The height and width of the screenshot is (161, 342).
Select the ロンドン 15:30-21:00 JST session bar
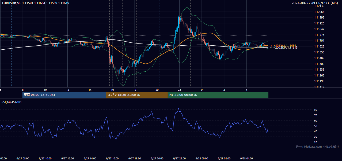coord(137,95)
